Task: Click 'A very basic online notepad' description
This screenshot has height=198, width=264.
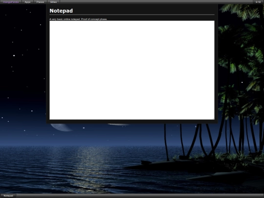Action: [x=78, y=19]
